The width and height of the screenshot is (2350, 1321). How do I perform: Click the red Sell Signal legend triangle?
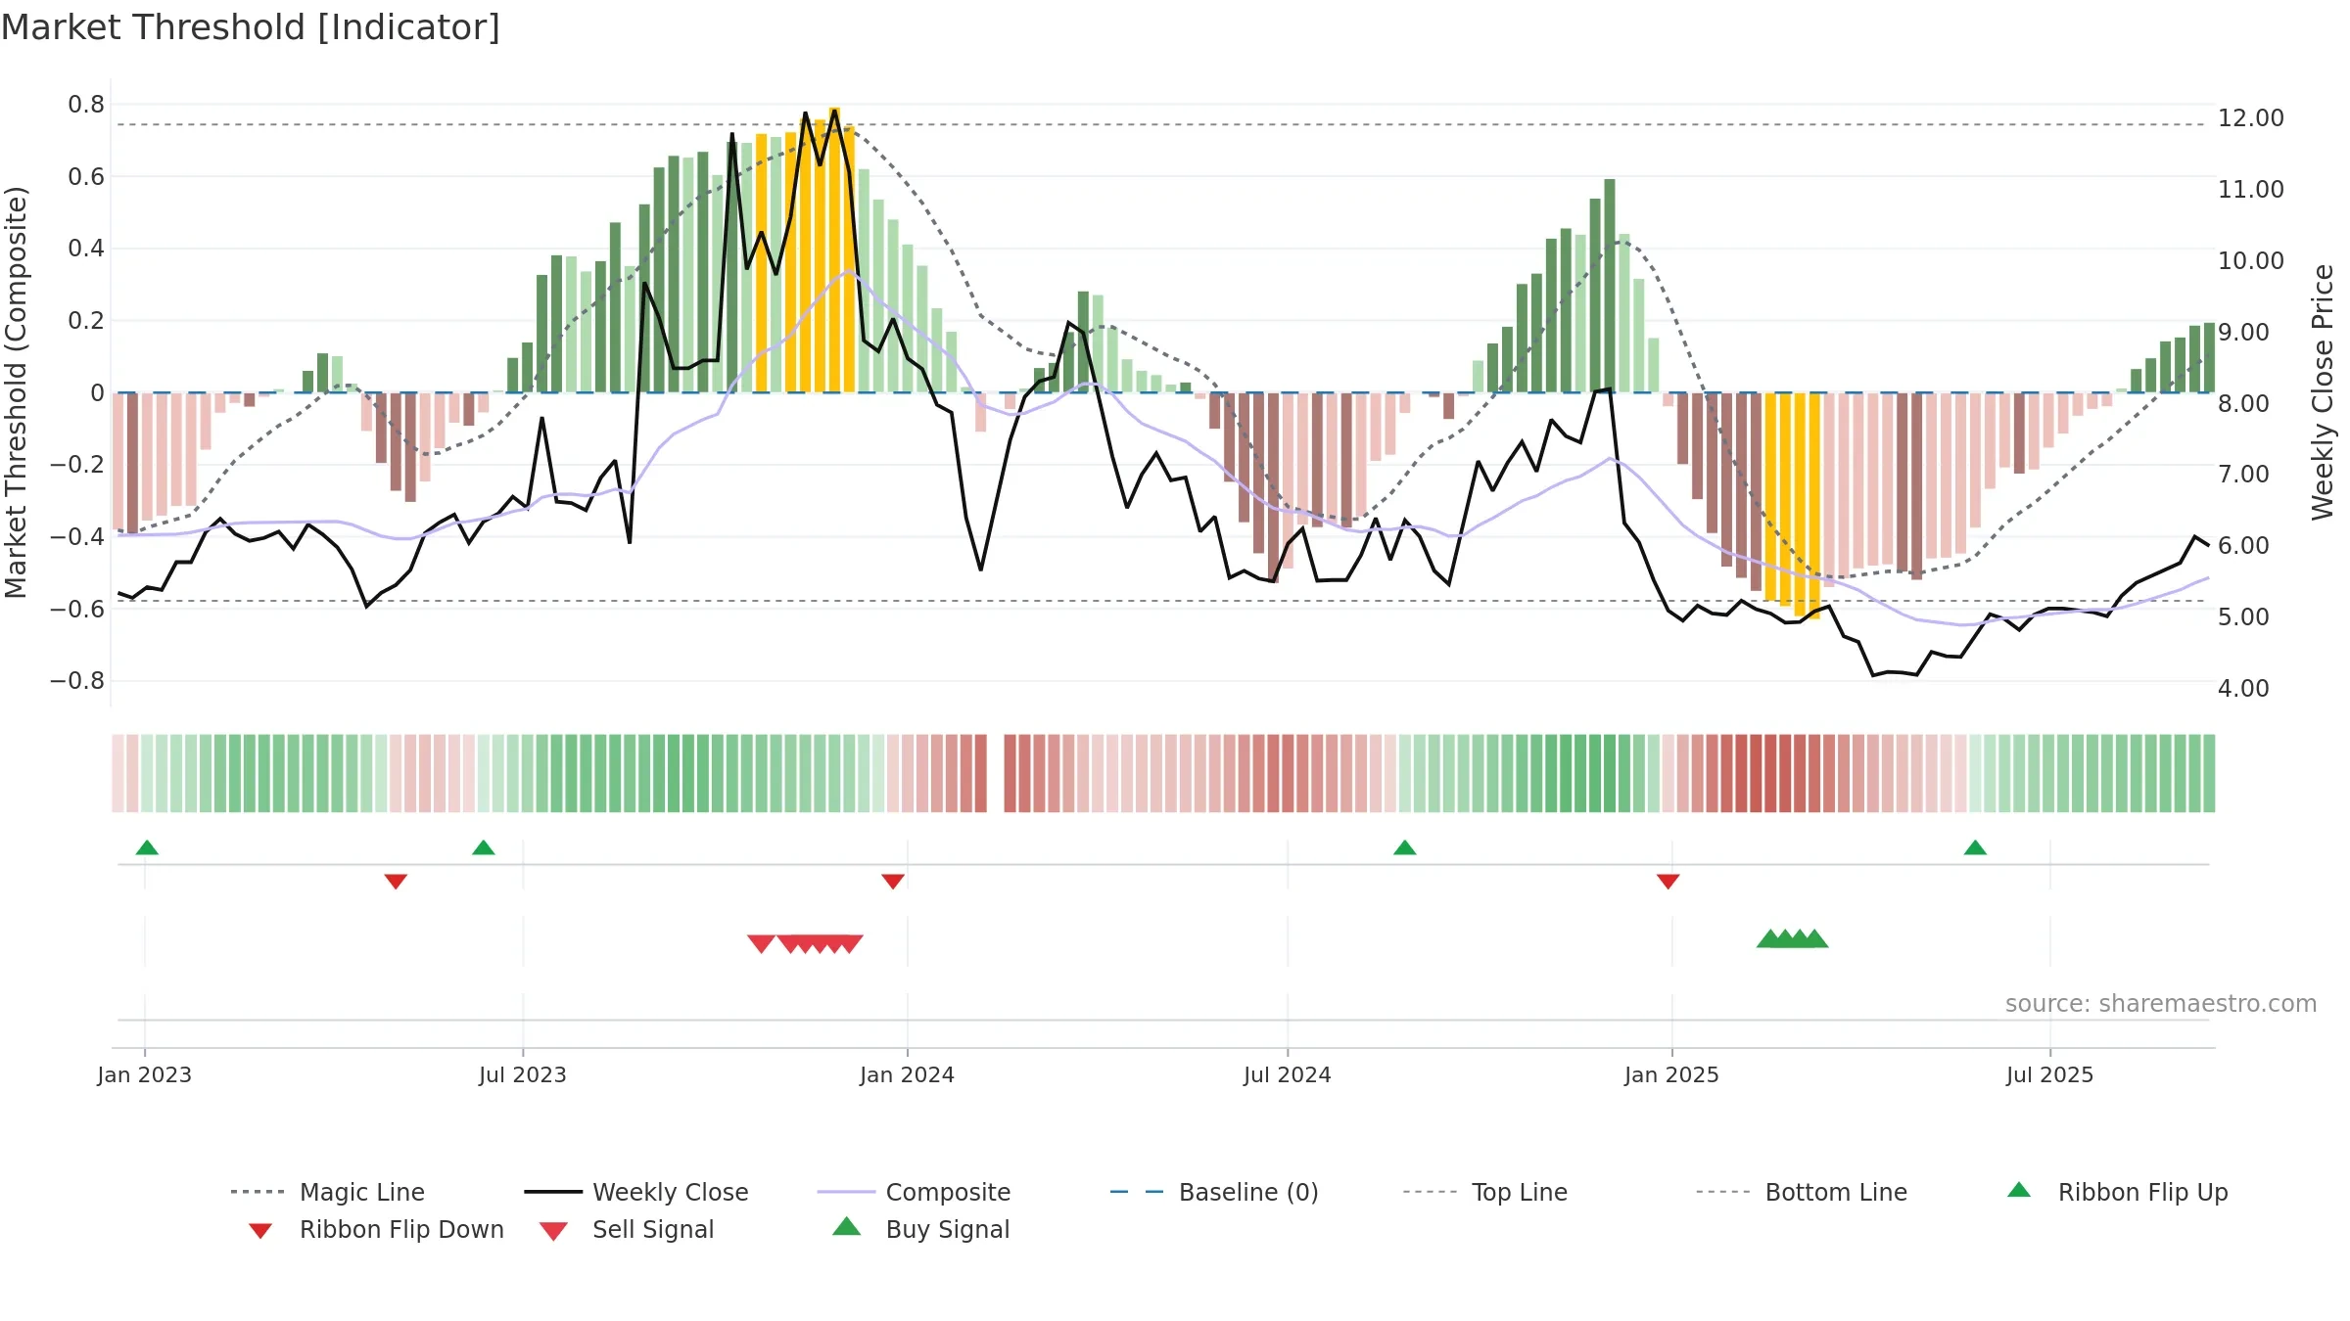[553, 1231]
